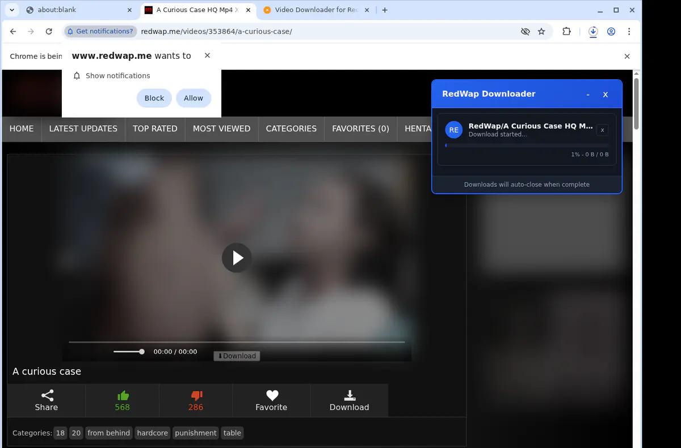Image resolution: width=681 pixels, height=448 pixels.
Task: Click the Downloads will auto-close message
Action: click(527, 185)
